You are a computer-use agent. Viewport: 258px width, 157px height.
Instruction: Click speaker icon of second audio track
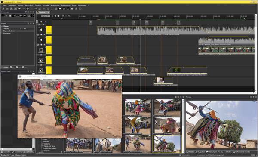pos(41,40)
